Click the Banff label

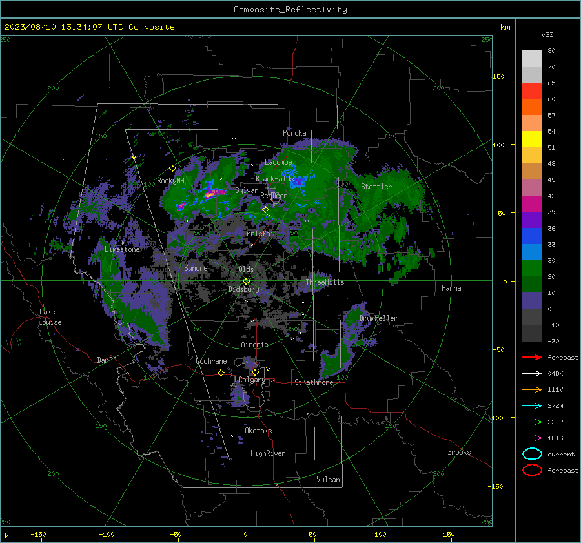(107, 360)
